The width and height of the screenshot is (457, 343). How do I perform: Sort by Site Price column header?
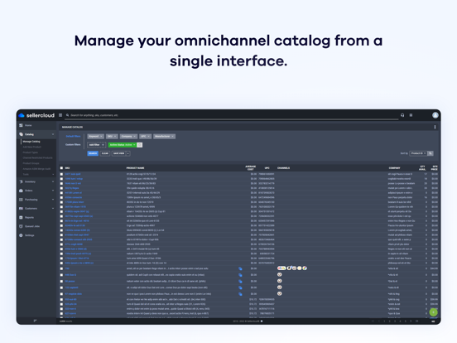coord(435,167)
